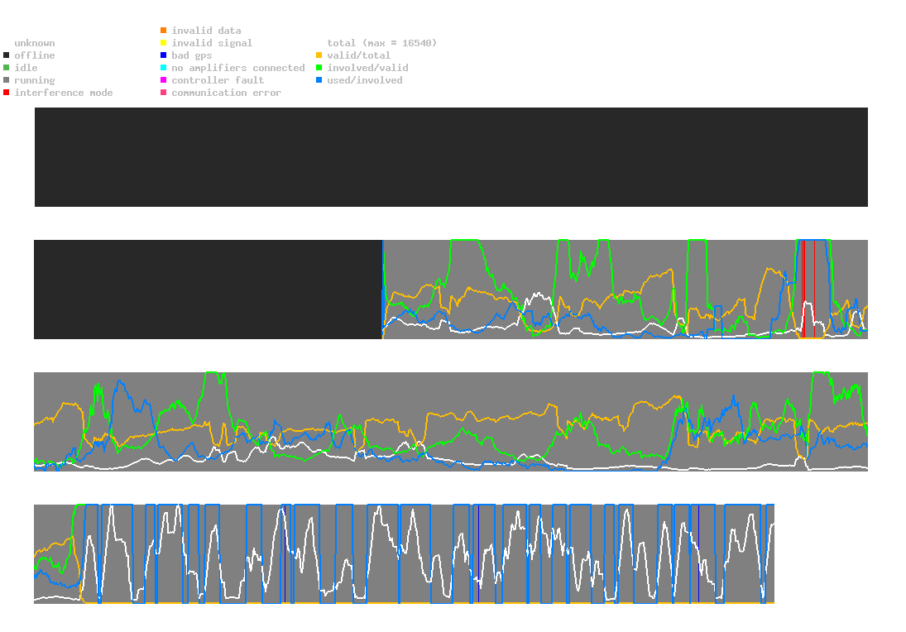Click the orange valid/total line swatch
Screen dimensions: 906x632
click(319, 55)
